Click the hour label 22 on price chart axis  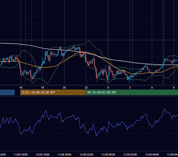[x=86, y=88]
